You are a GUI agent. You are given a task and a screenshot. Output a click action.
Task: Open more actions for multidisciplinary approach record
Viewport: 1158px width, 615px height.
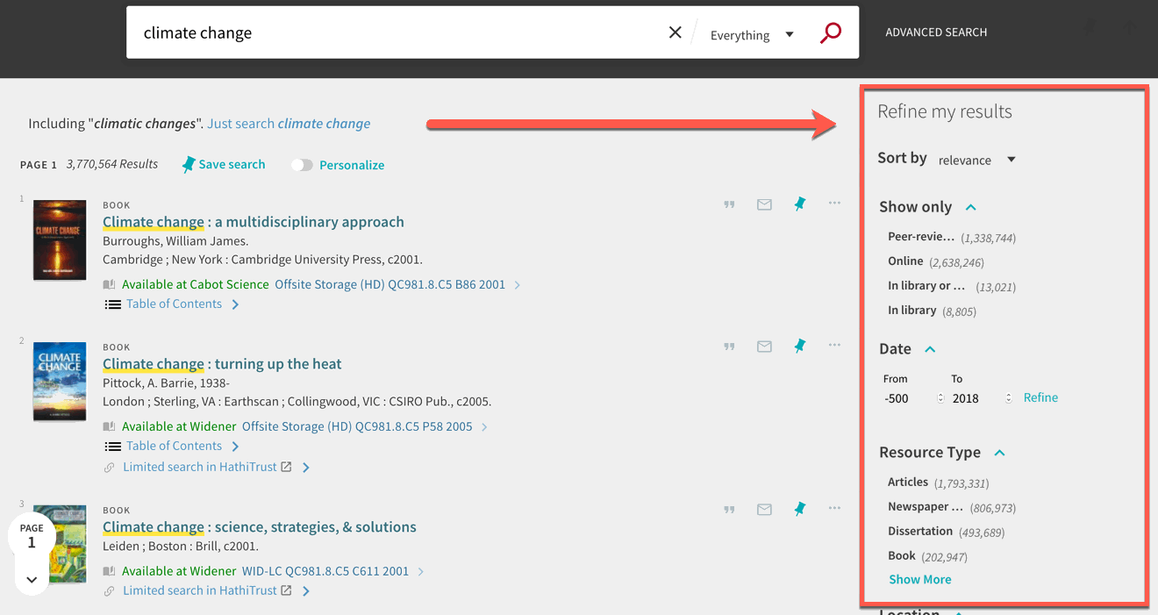(x=834, y=204)
